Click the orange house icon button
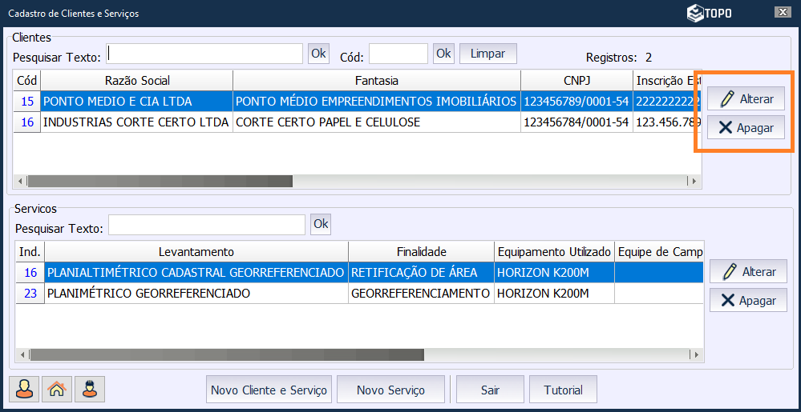Image resolution: width=801 pixels, height=412 pixels. click(x=57, y=390)
